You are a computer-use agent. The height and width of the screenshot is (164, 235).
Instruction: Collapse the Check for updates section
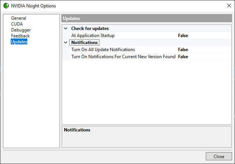tap(66, 29)
